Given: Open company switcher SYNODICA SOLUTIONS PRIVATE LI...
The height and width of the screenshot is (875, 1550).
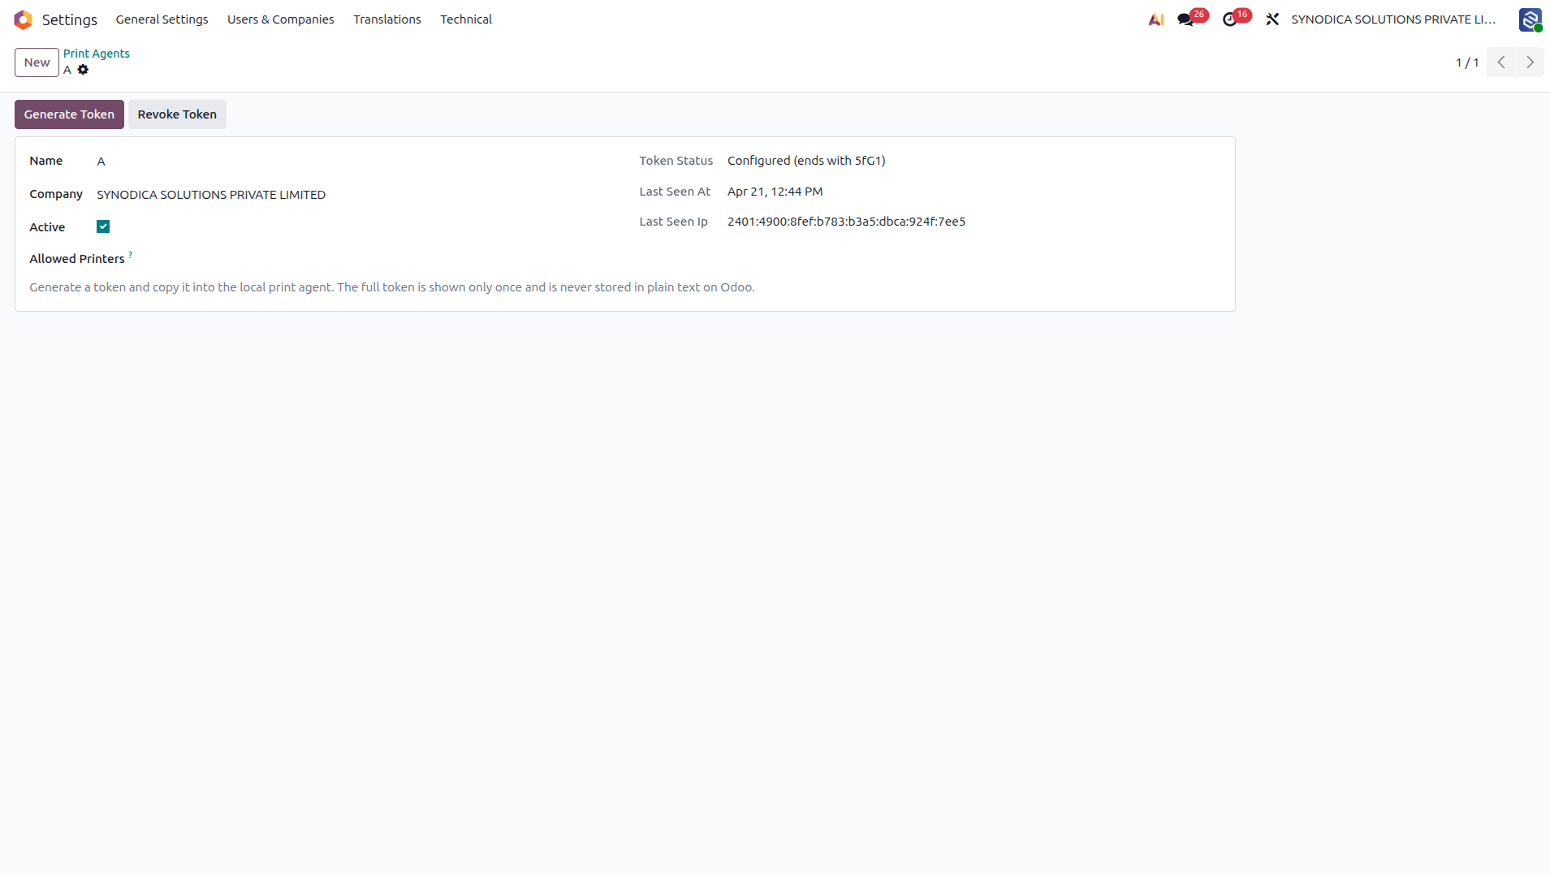Looking at the screenshot, I should point(1393,19).
